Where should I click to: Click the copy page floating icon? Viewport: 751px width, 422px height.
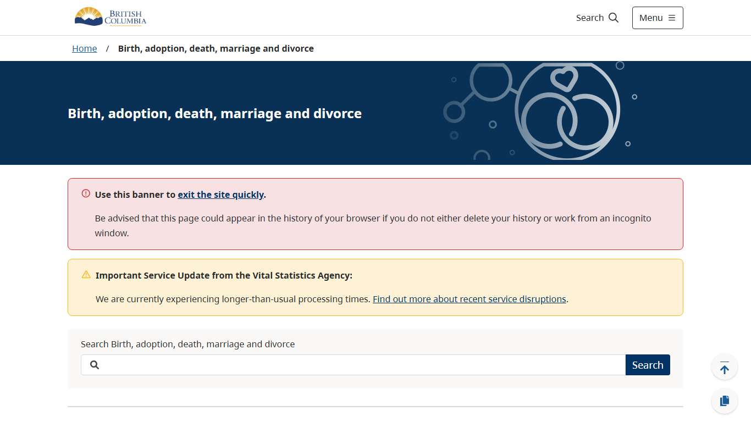(x=724, y=401)
